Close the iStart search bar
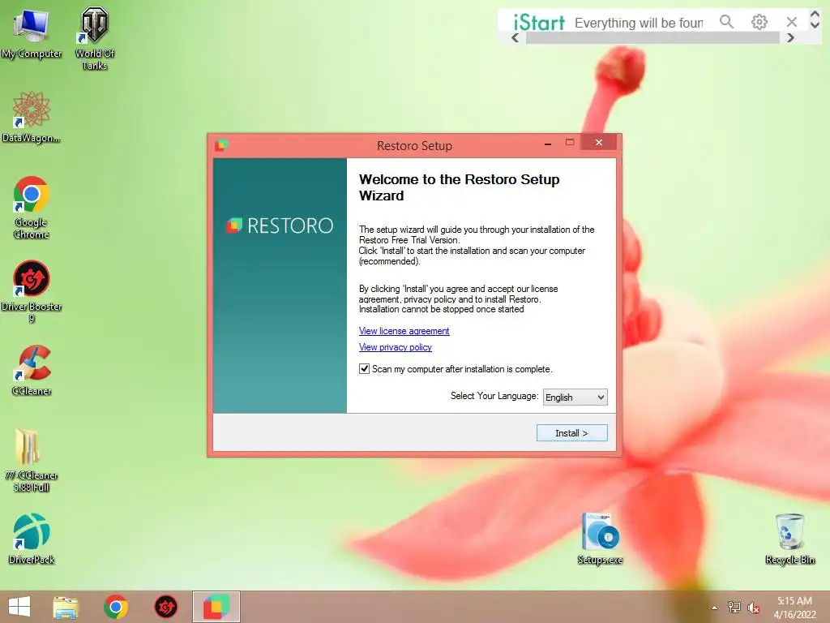The height and width of the screenshot is (623, 830). coord(792,22)
